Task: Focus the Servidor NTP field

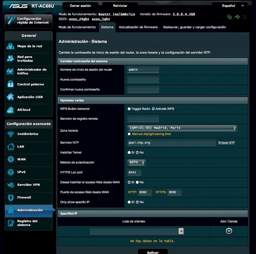Action: point(172,143)
